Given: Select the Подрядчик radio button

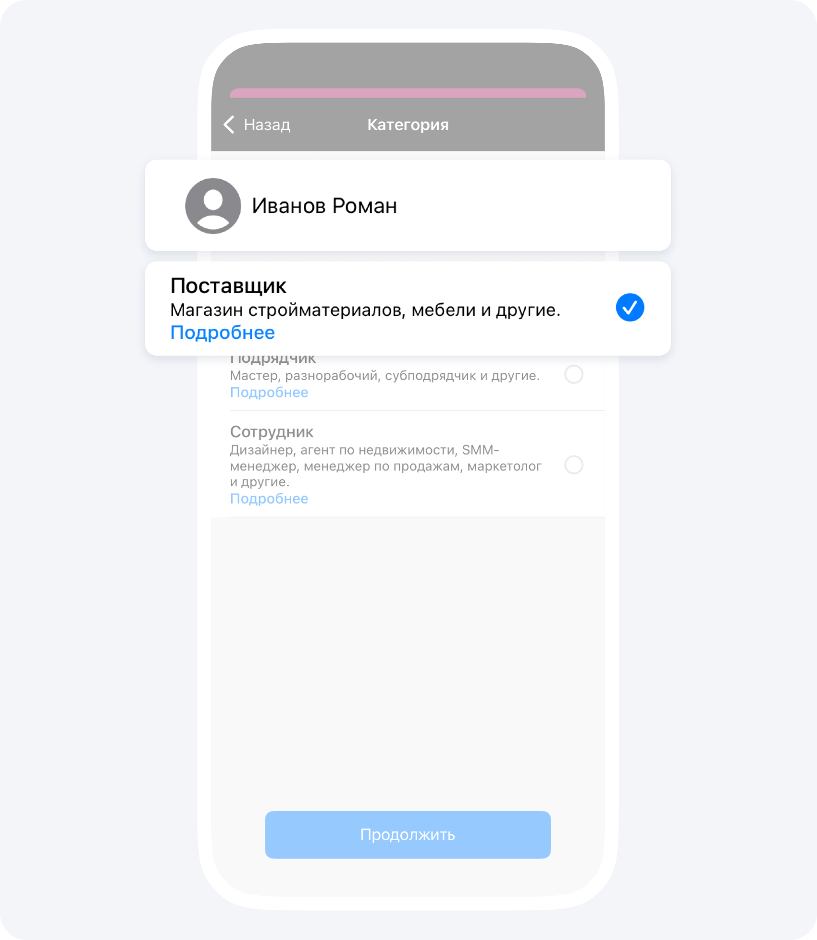Looking at the screenshot, I should (x=573, y=374).
